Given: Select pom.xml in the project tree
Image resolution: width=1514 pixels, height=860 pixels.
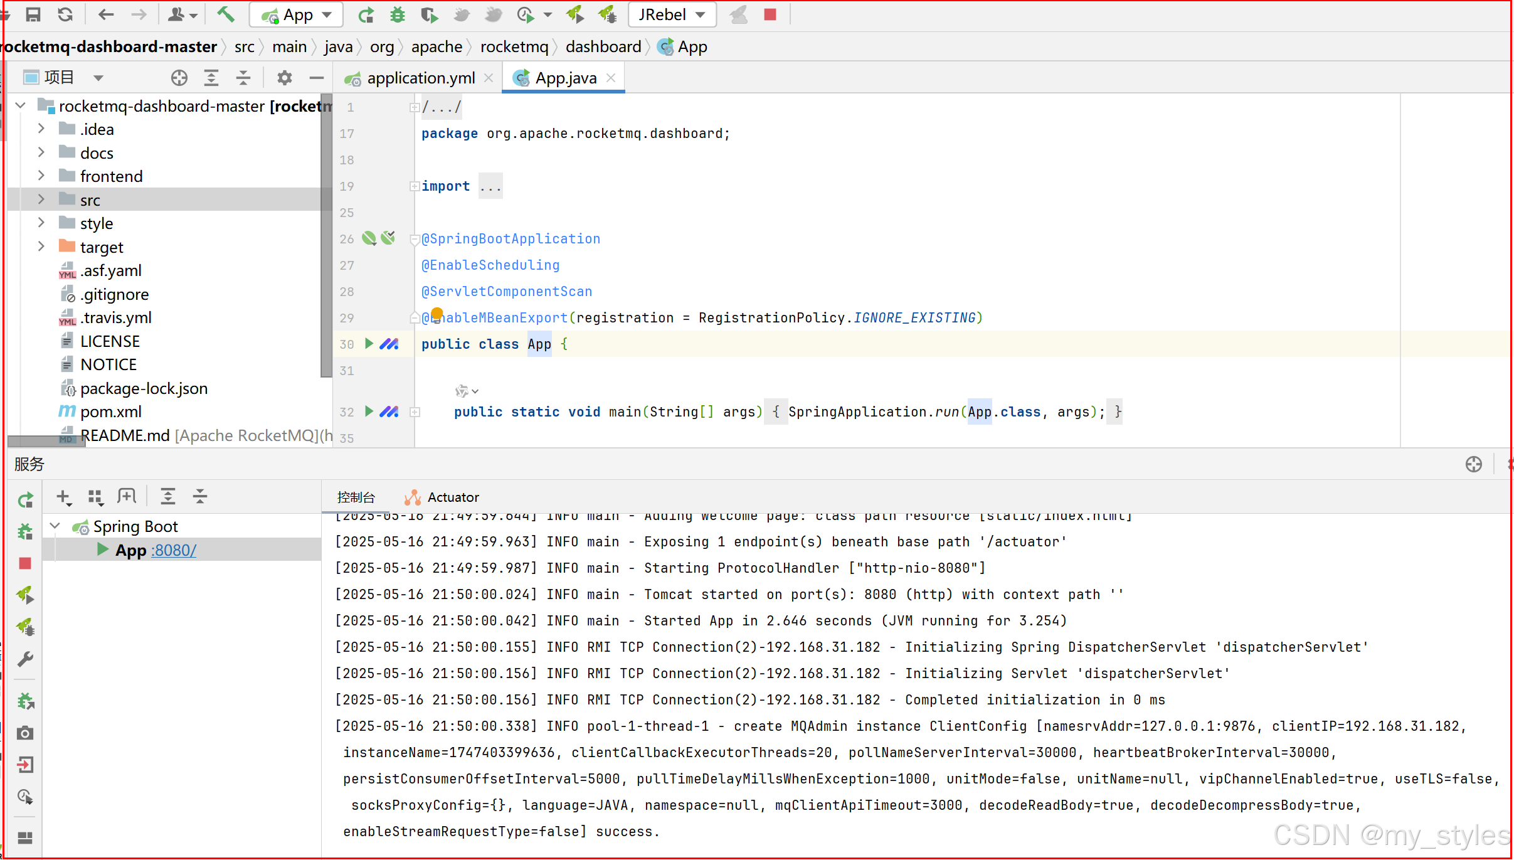Looking at the screenshot, I should coord(110,411).
